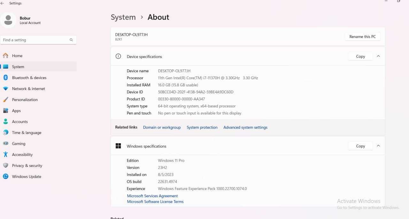Collapse the Device specifications section chevron
This screenshot has height=219, width=409.
click(378, 56)
